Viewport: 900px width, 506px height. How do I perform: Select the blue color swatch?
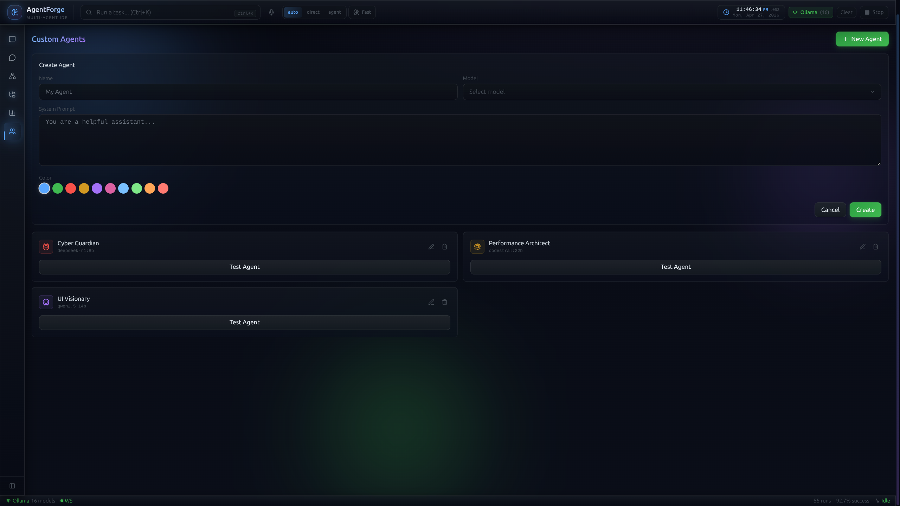(44, 188)
